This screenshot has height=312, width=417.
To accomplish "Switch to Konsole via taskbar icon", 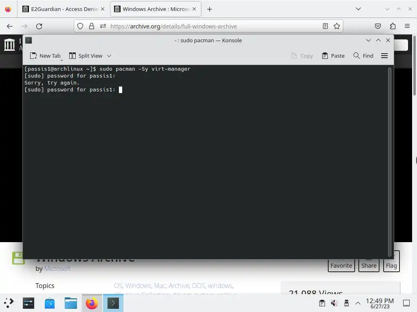I will tap(113, 303).
